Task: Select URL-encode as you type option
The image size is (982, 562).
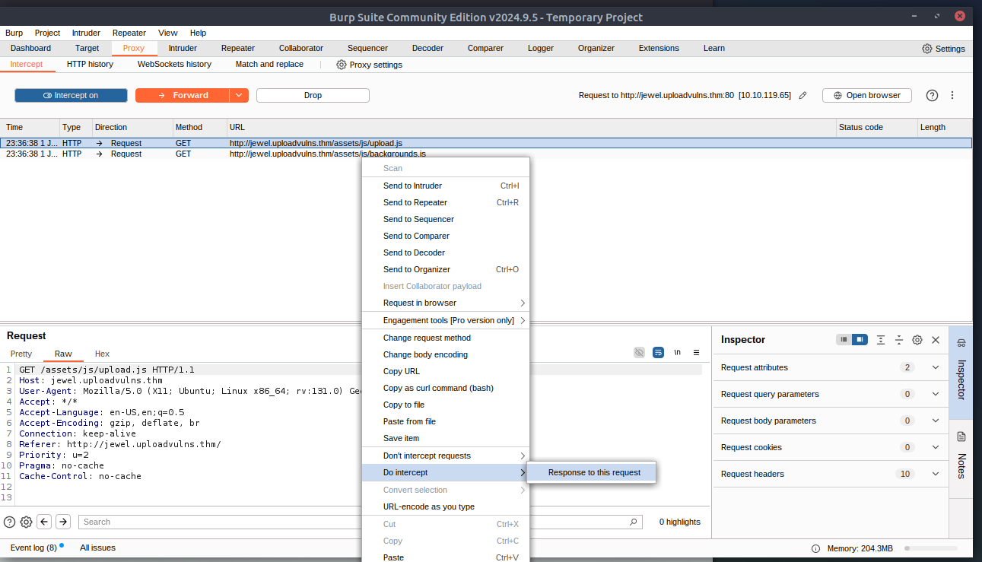Action: [x=445, y=506]
